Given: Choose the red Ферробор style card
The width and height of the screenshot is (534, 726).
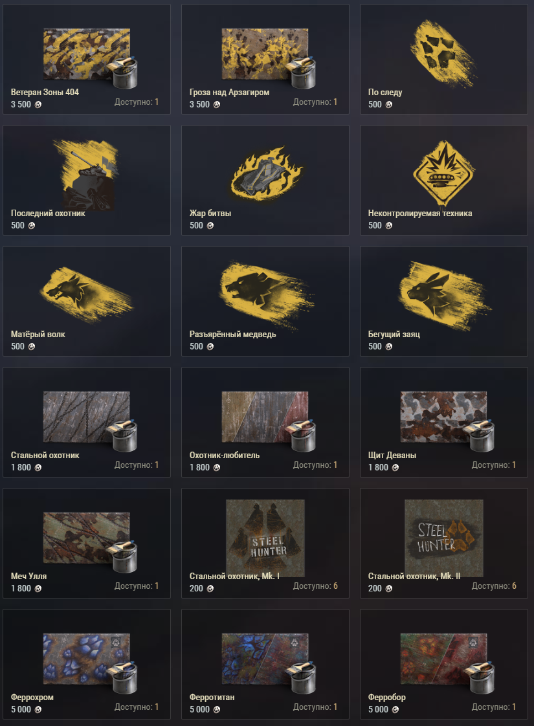Looking at the screenshot, I should click(x=443, y=664).
